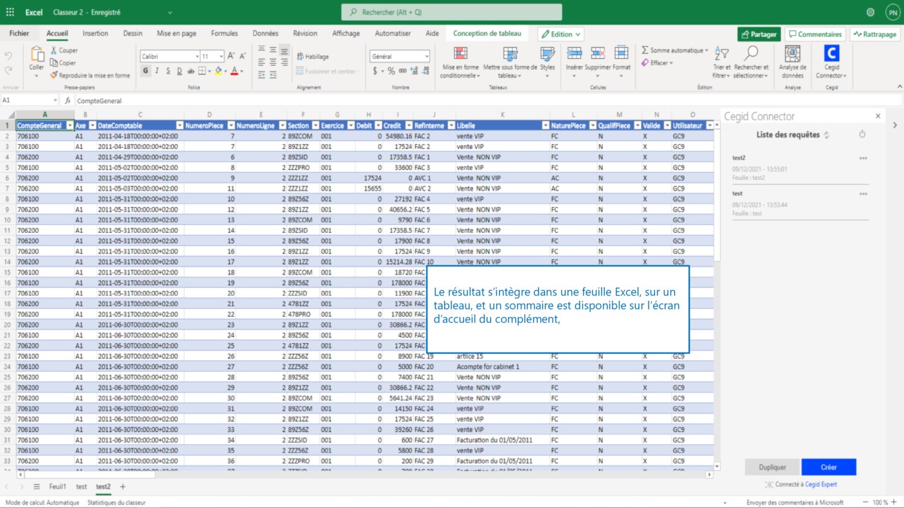Click the power icon in Cegid panel

click(x=862, y=134)
